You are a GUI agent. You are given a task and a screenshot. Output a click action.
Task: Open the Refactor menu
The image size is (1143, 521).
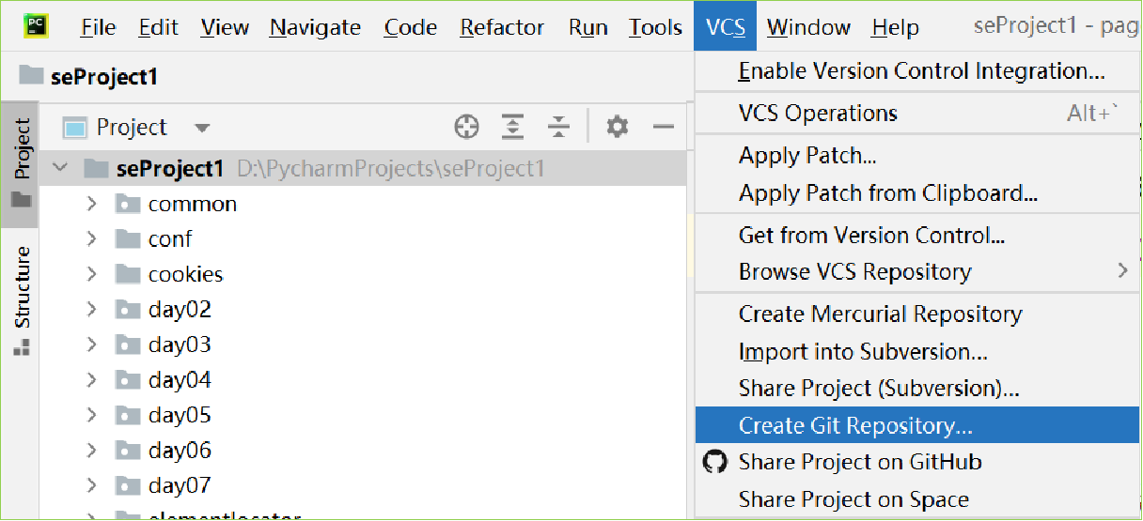coord(502,27)
